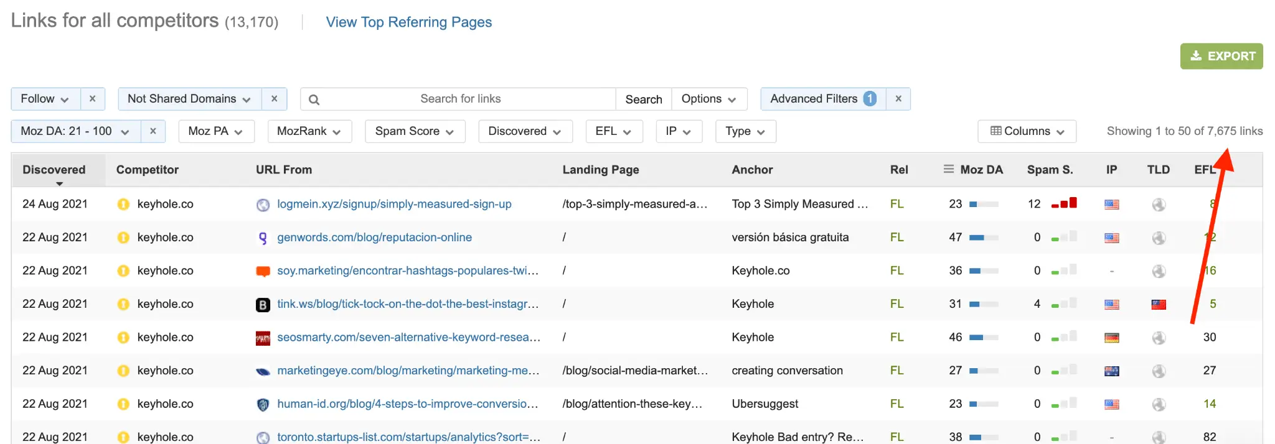Sort by the Discovered column header

[54, 170]
